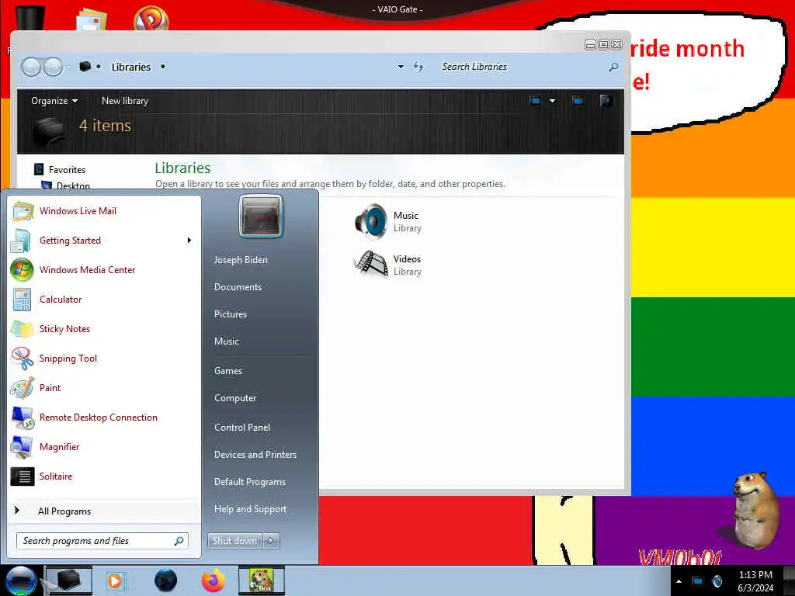795x596 pixels.
Task: Focus Search programs and files box
Action: coord(102,541)
